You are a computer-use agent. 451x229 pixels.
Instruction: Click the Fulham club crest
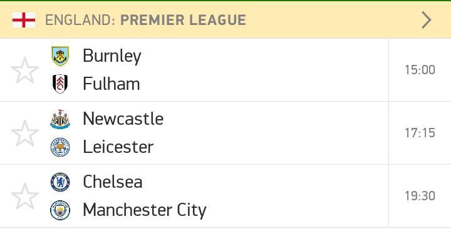60,84
